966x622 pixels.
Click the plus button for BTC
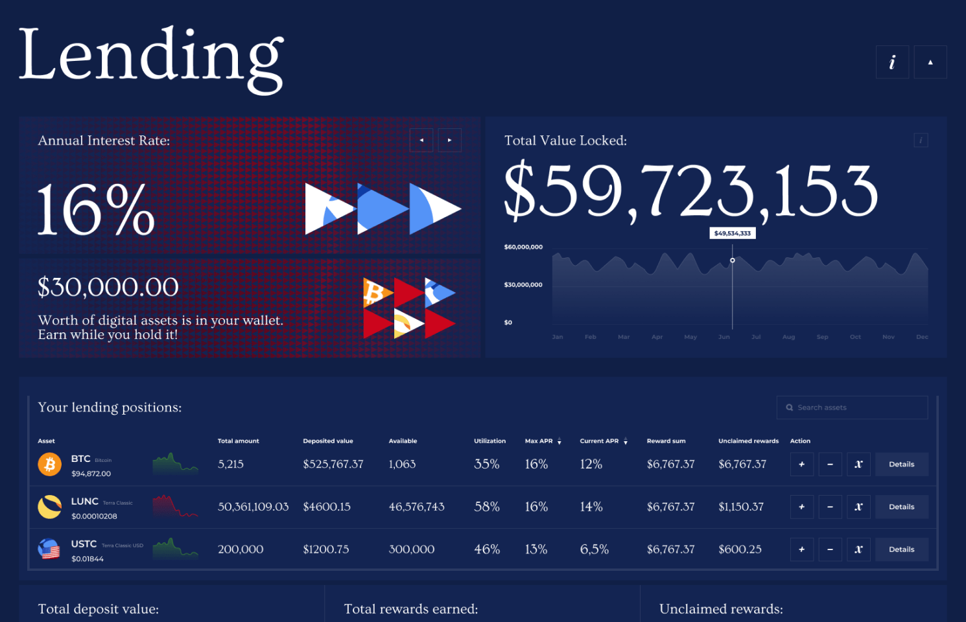click(x=802, y=465)
